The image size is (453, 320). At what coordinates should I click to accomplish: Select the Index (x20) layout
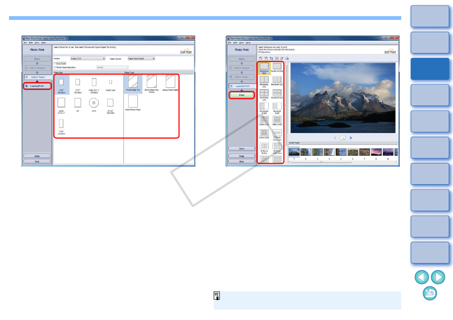point(264,120)
